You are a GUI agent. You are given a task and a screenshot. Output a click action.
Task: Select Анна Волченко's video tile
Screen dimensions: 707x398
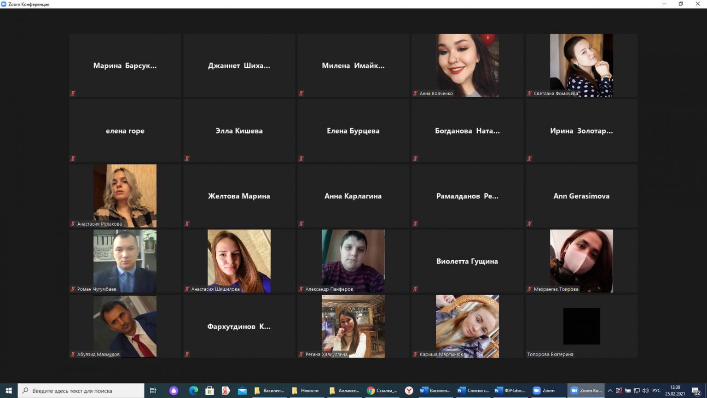467,65
